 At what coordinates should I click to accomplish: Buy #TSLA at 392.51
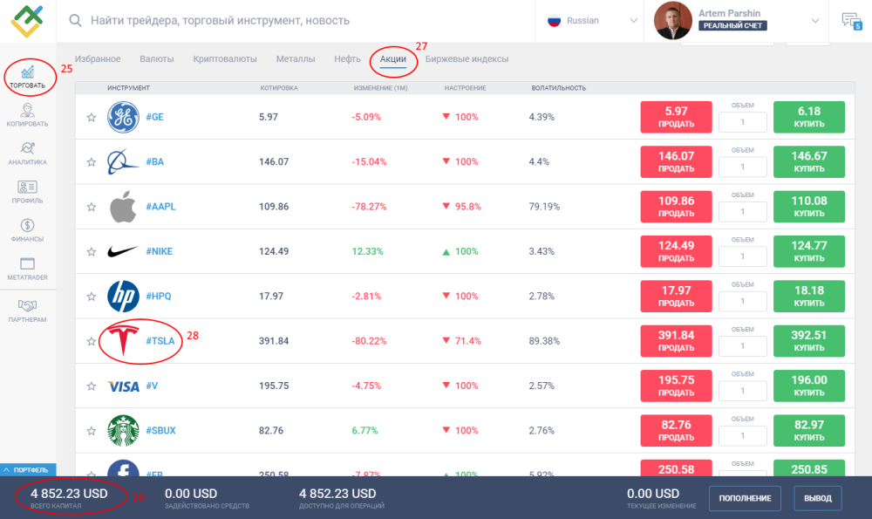pyautogui.click(x=809, y=341)
